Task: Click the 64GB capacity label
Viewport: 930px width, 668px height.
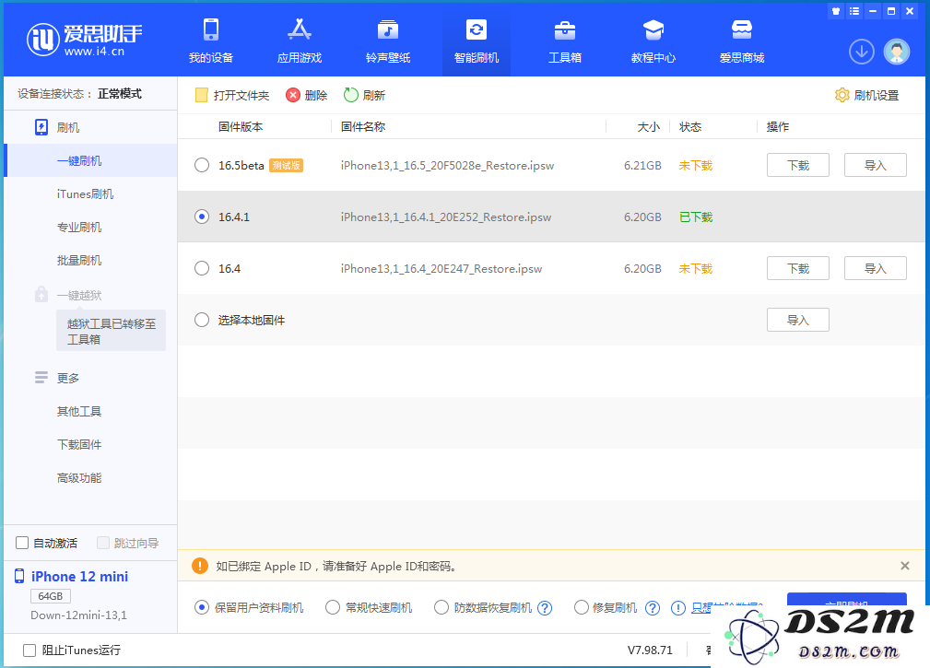Action: click(51, 596)
